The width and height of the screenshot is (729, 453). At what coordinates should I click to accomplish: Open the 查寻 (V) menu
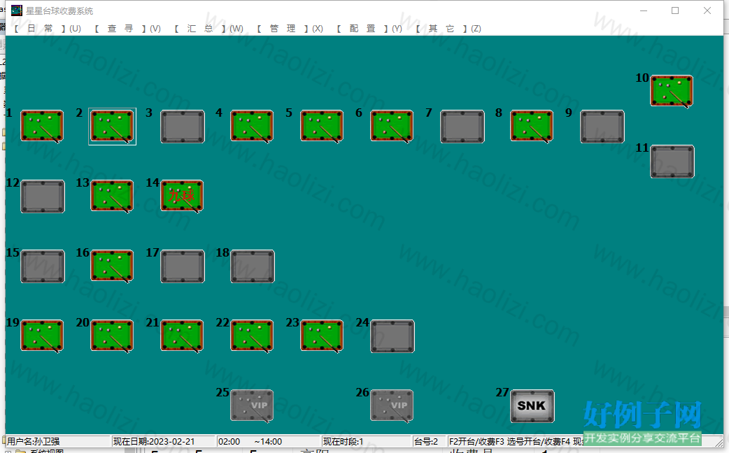coord(127,29)
